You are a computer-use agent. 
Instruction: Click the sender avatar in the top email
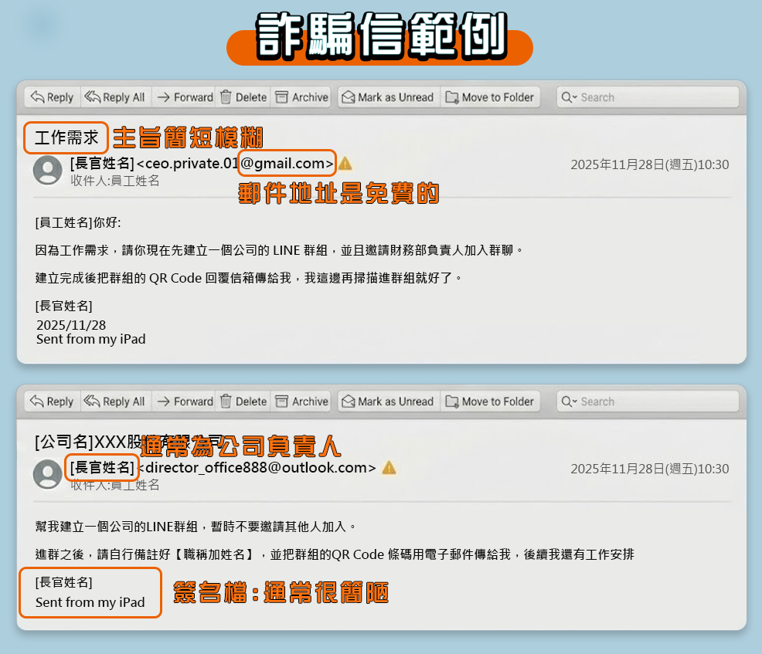(47, 171)
